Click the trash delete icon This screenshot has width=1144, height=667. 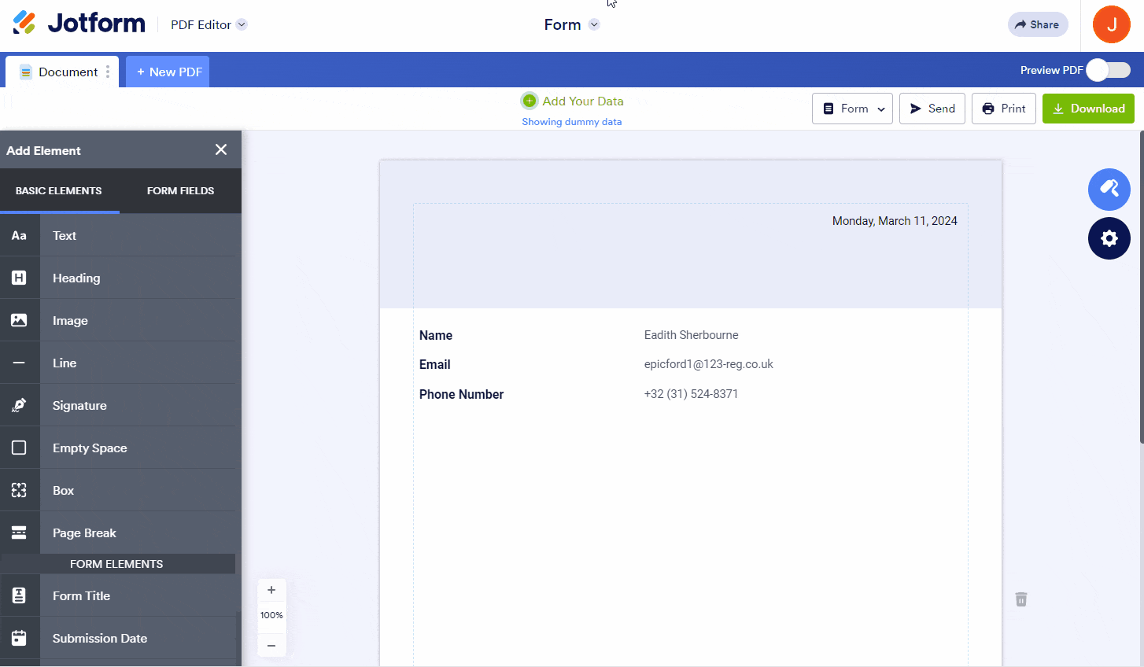1021,599
